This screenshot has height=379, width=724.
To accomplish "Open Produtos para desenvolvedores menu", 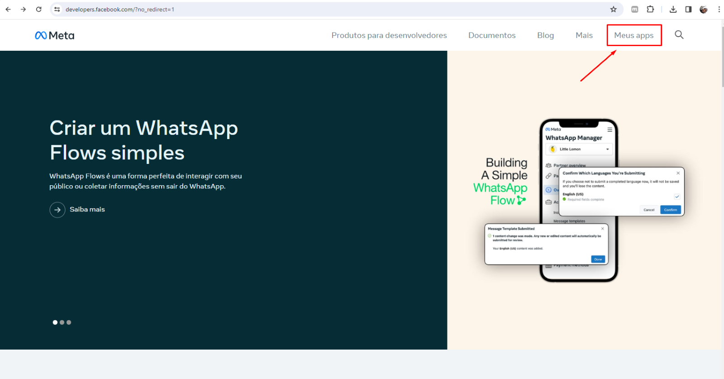I will click(389, 35).
